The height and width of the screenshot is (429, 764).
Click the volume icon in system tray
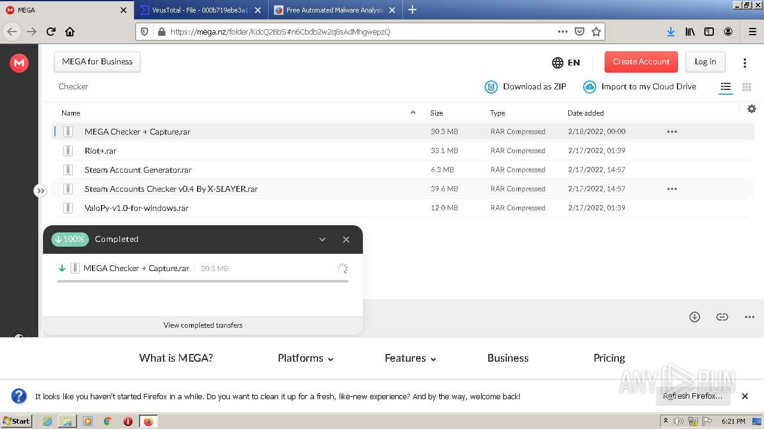679,421
